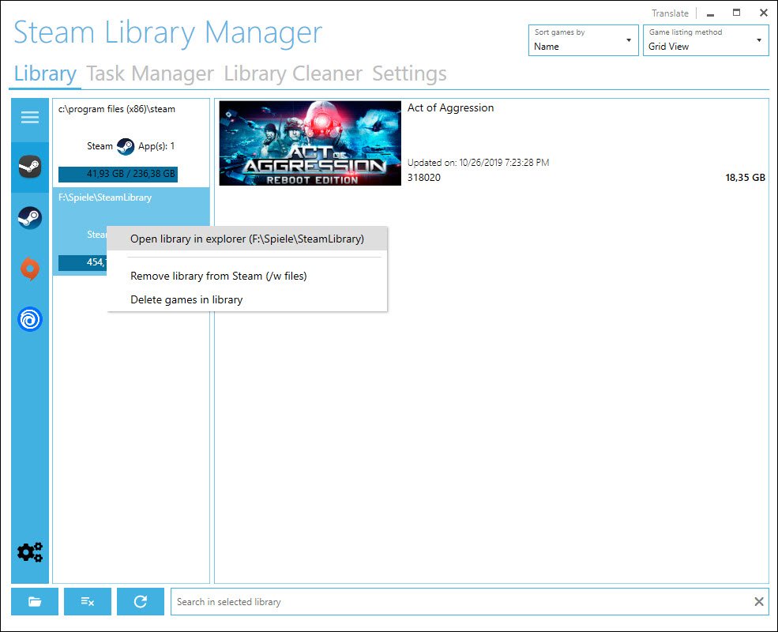
Task: Click the 41,93 GB / 236,38 GB usage bar
Action: 118,174
